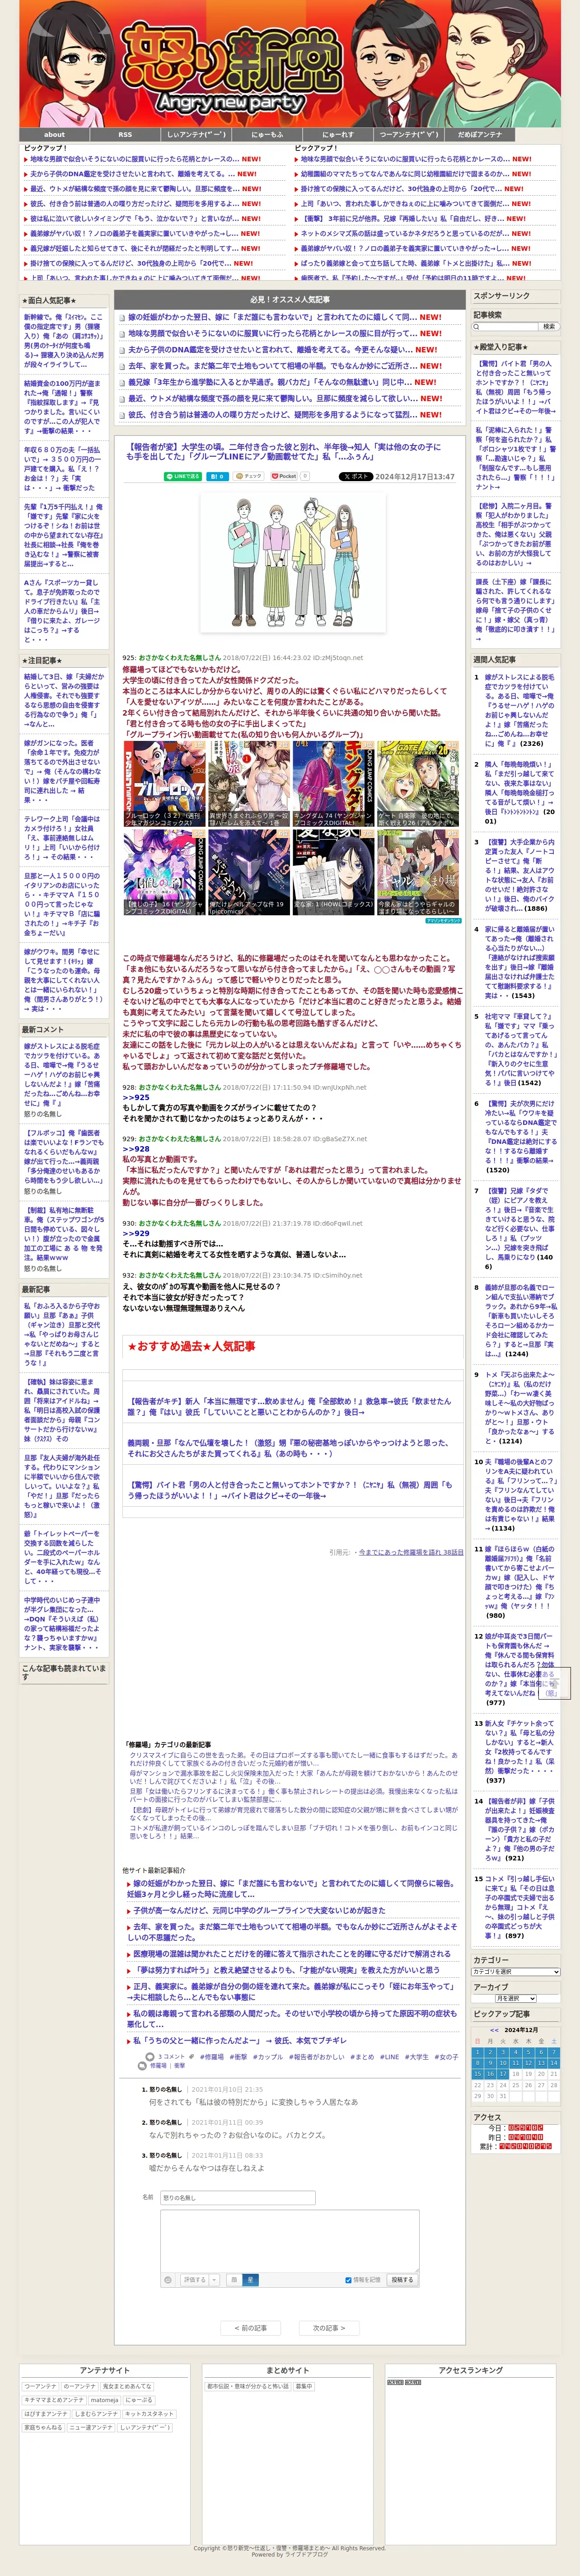The image size is (580, 2576).
Task: Select calendar date 17 in December 2024
Action: click(x=503, y=2074)
